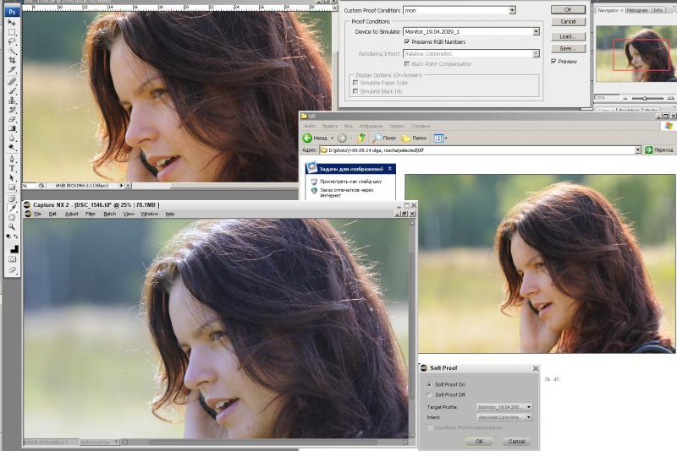677x451 pixels.
Task: Select the Type tool
Action: 12,168
